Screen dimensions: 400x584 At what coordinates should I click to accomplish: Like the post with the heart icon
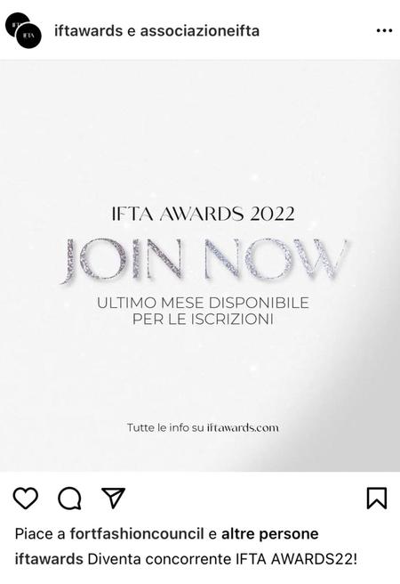[26, 498]
